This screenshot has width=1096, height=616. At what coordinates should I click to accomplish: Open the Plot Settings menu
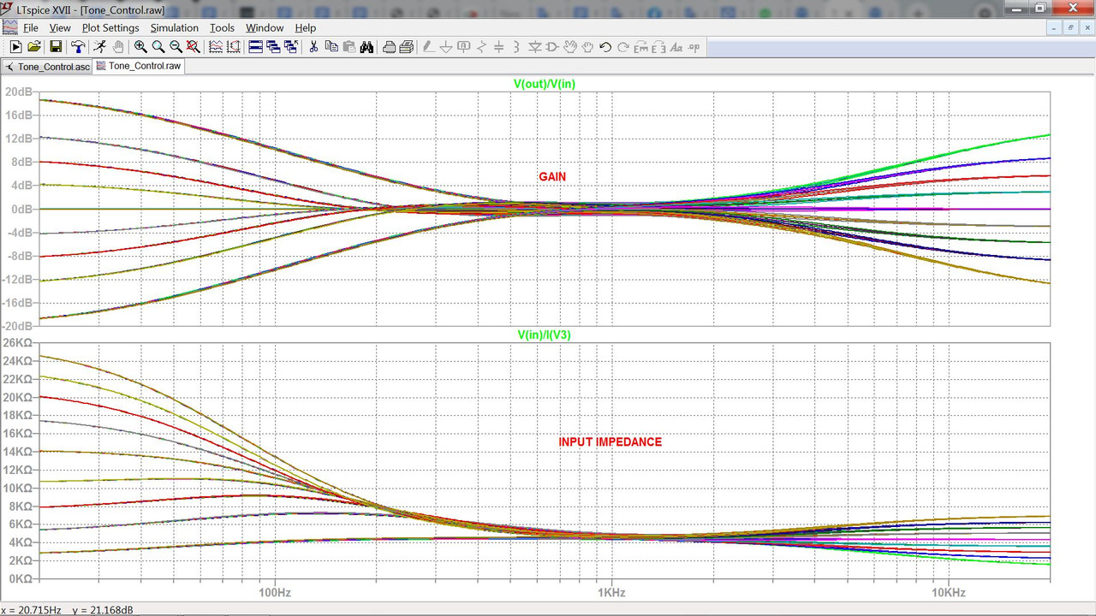coord(110,28)
